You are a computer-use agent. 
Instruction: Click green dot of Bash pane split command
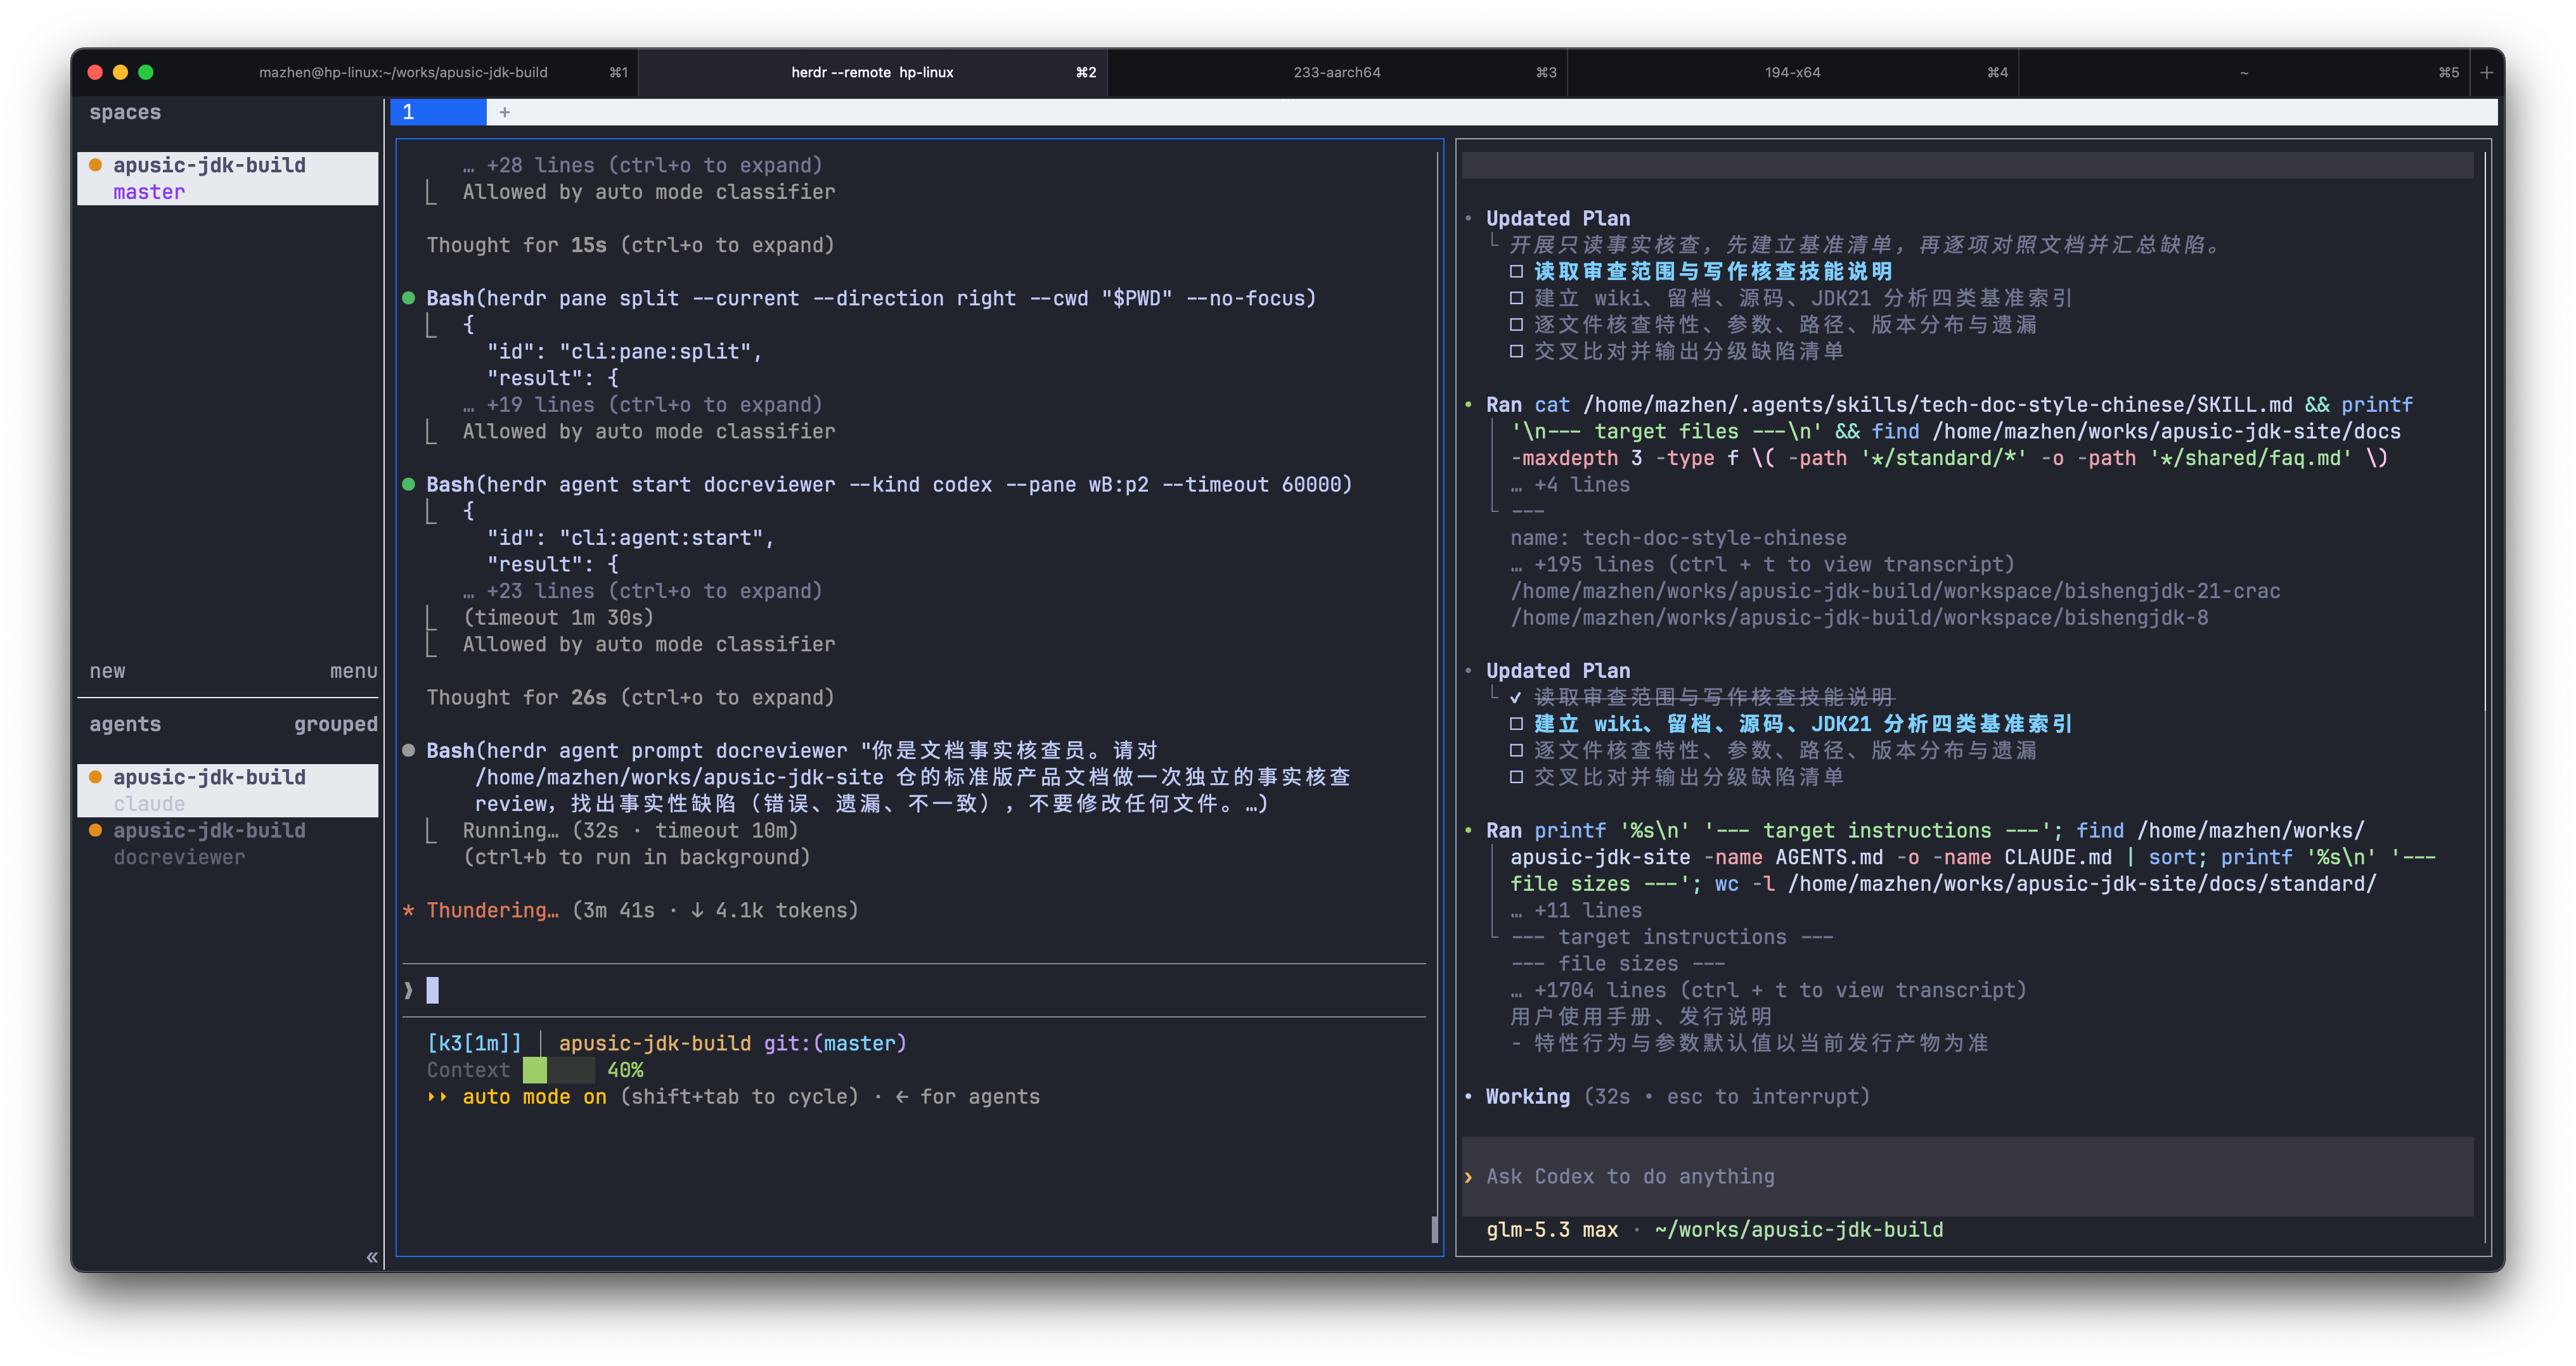[408, 298]
